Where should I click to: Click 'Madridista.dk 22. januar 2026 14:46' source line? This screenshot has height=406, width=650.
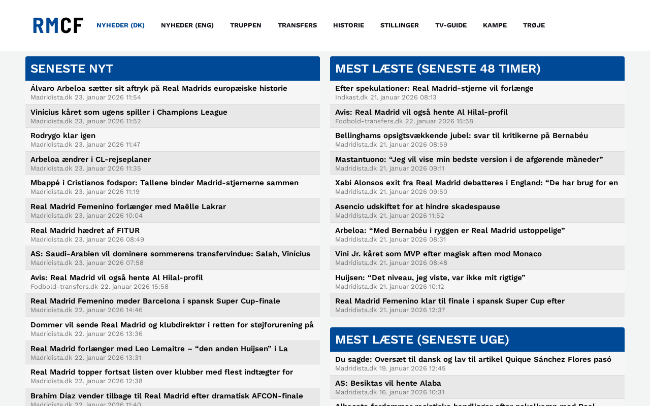pos(86,310)
